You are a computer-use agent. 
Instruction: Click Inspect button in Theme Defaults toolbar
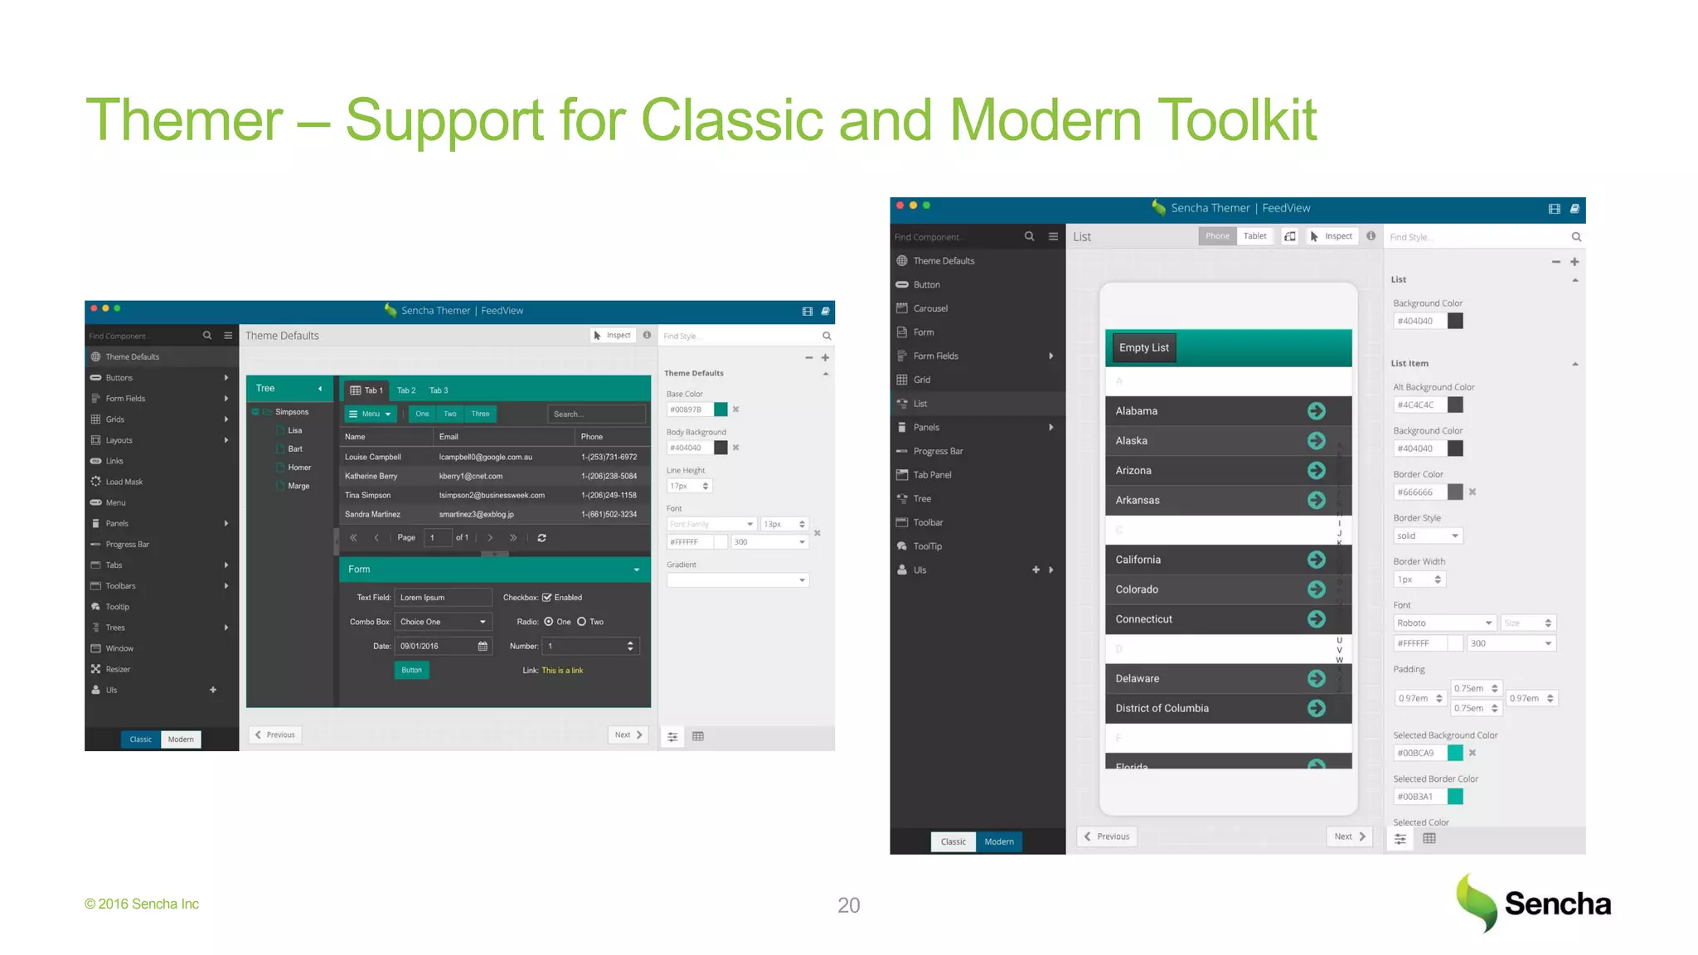pyautogui.click(x=613, y=336)
